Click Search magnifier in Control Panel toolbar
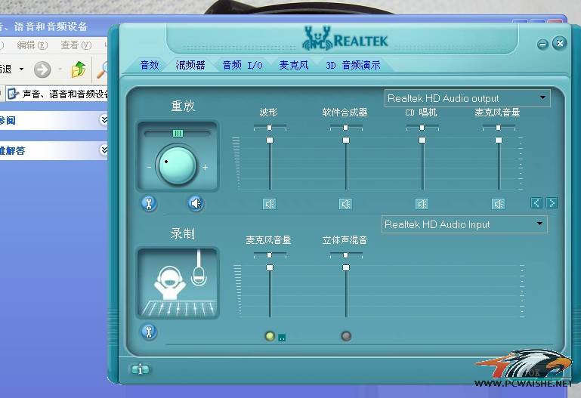The width and height of the screenshot is (581, 398). pyautogui.click(x=102, y=69)
